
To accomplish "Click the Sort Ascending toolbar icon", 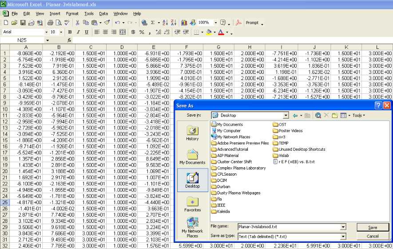I will [165, 23].
